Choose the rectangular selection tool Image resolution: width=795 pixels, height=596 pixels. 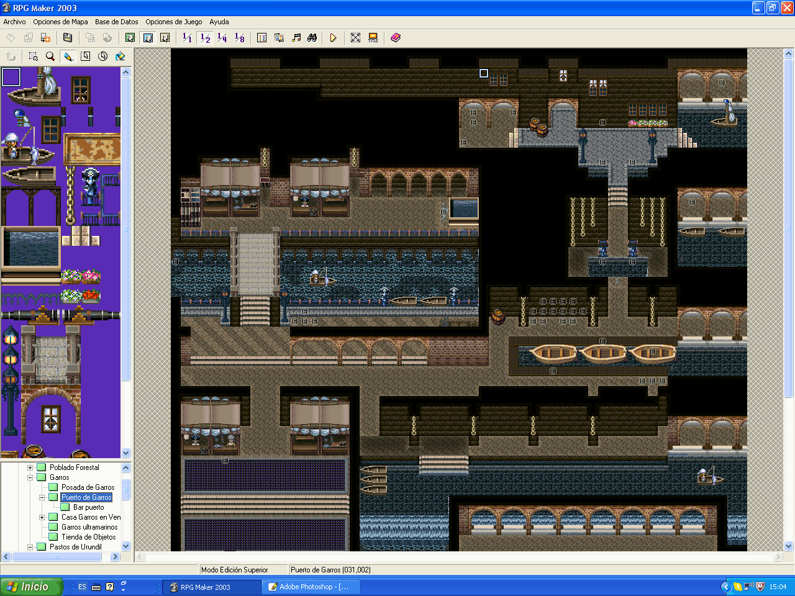pos(34,56)
